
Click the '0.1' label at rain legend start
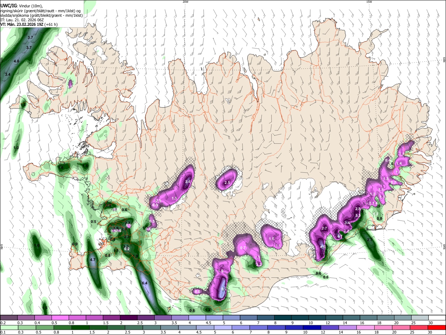click(2, 333)
